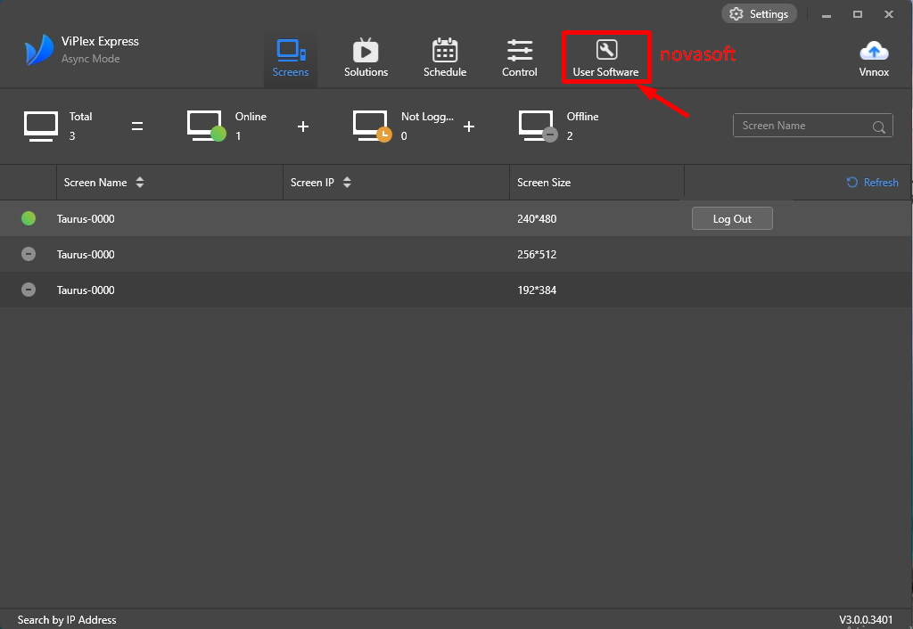
Task: Switch to the Solutions tab
Action: [x=366, y=59]
